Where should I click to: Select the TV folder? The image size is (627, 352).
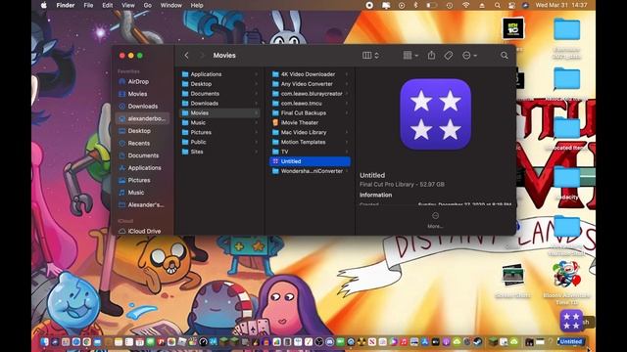(310, 152)
